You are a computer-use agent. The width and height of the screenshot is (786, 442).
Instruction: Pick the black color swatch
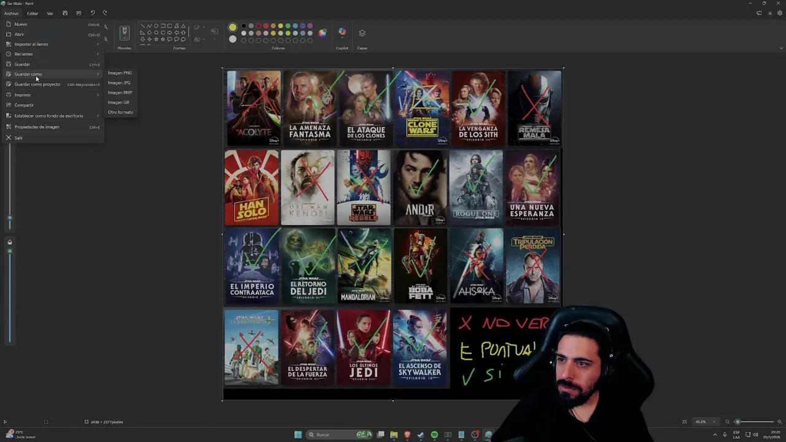tap(244, 26)
